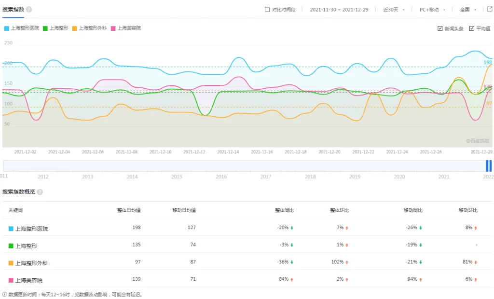This screenshot has width=494, height=299.
Task: Click the 2021-12-14 date label on the chart axis
Action: [228, 152]
